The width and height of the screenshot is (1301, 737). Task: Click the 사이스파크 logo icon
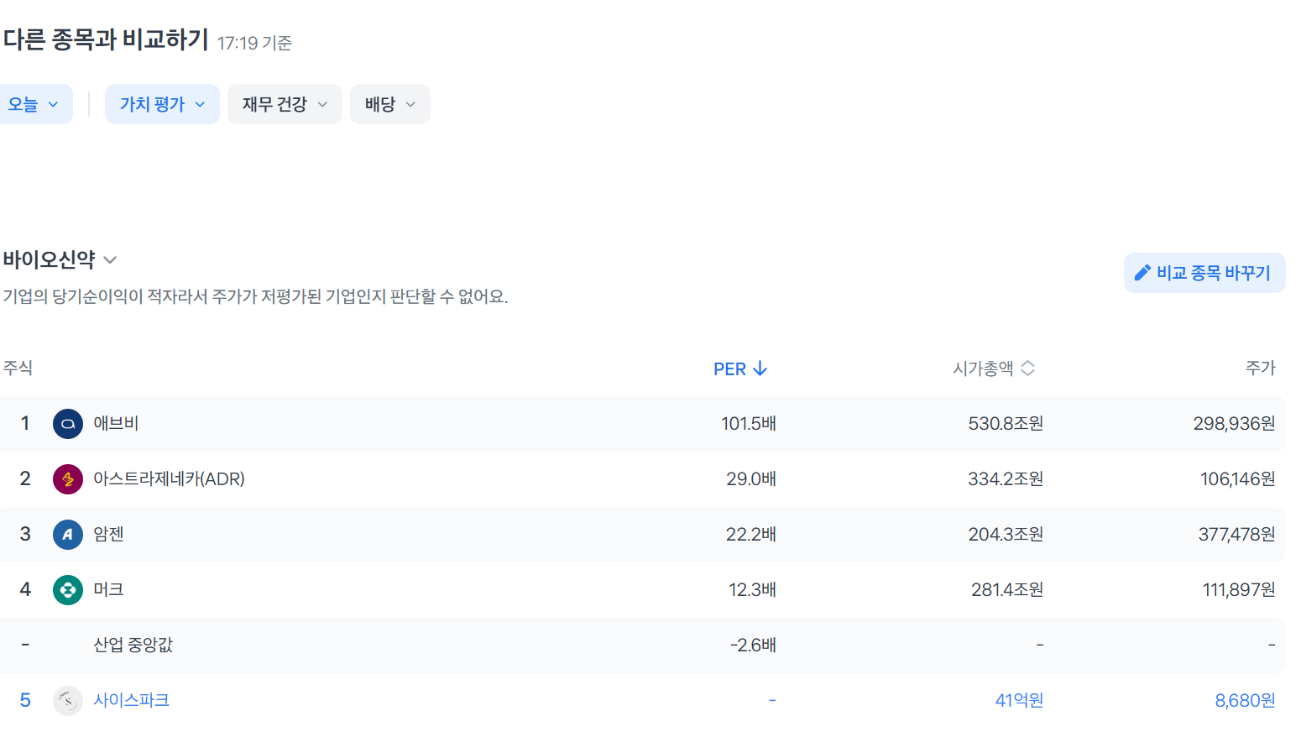coord(68,701)
